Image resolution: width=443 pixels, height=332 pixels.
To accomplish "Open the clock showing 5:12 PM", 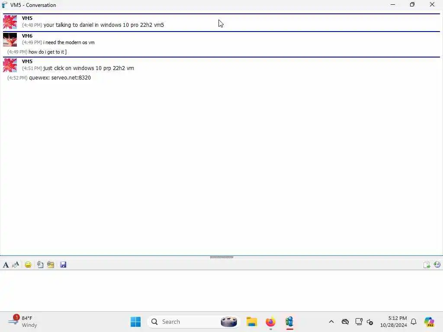I will point(394,322).
